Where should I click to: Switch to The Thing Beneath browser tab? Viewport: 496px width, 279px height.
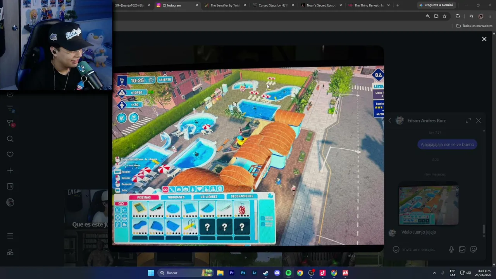coord(369,5)
